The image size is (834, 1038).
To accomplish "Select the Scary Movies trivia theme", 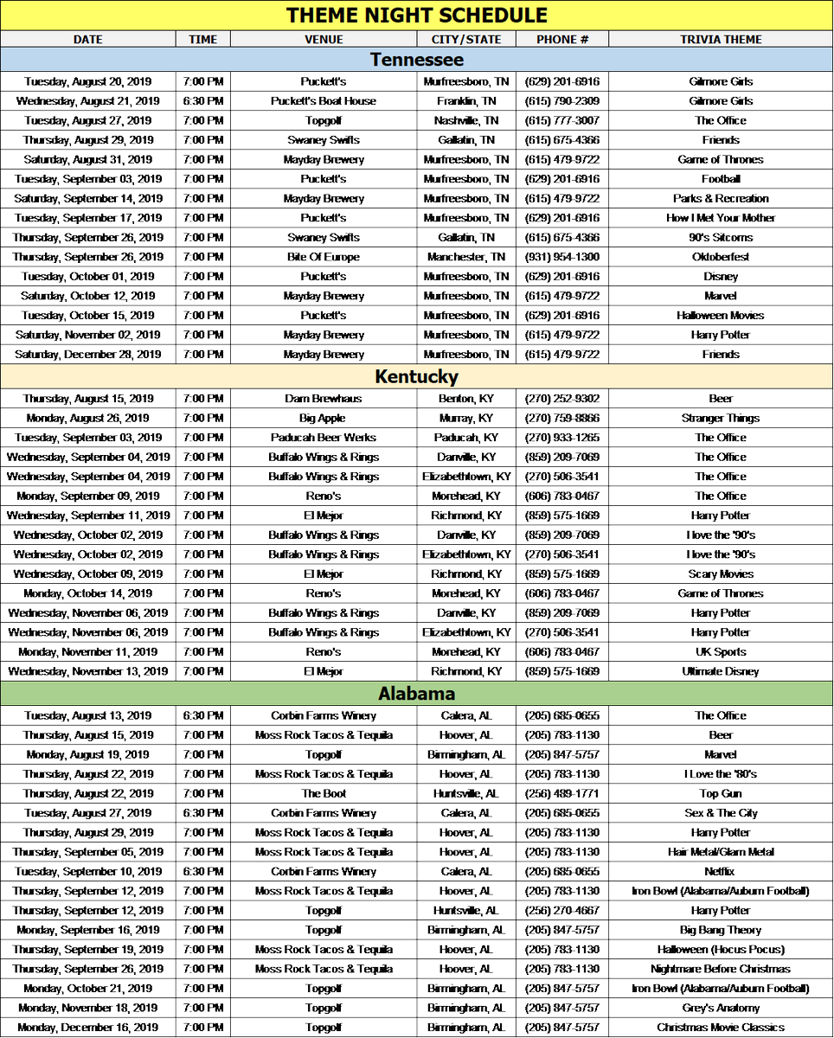I will (721, 573).
